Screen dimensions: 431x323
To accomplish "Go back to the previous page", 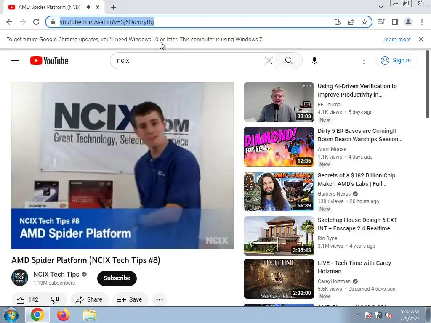I will pos(9,22).
